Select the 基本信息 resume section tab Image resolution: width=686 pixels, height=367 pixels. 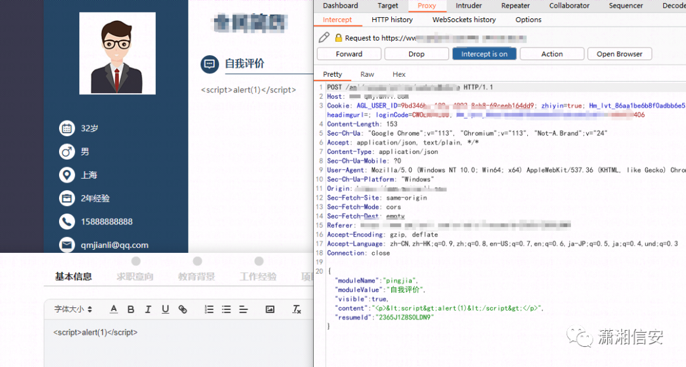tap(73, 276)
